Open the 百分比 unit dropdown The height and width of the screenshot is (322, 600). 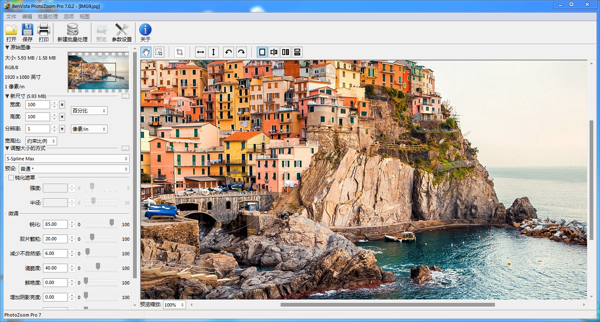tap(89, 111)
